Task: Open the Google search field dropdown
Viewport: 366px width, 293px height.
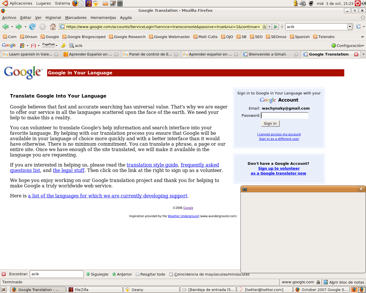Action: coord(350,27)
